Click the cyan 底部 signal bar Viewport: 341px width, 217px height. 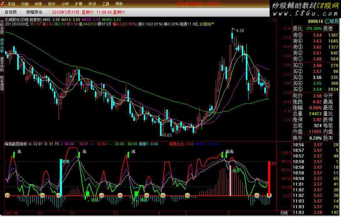(x=61, y=178)
